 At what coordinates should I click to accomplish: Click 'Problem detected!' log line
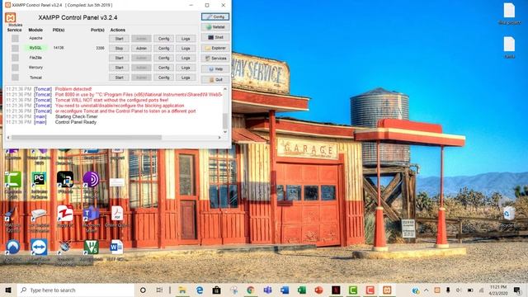click(x=73, y=89)
